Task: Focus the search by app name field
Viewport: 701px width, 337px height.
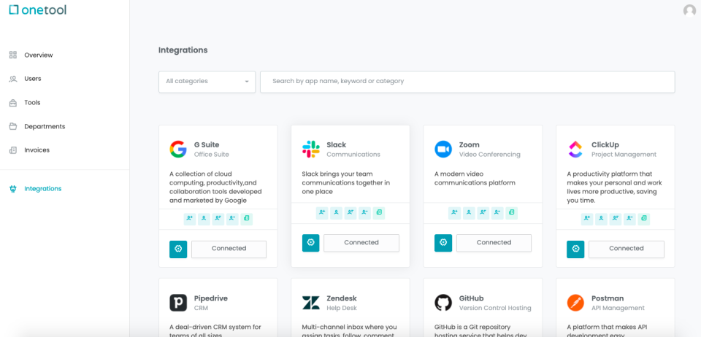Action: tap(467, 82)
